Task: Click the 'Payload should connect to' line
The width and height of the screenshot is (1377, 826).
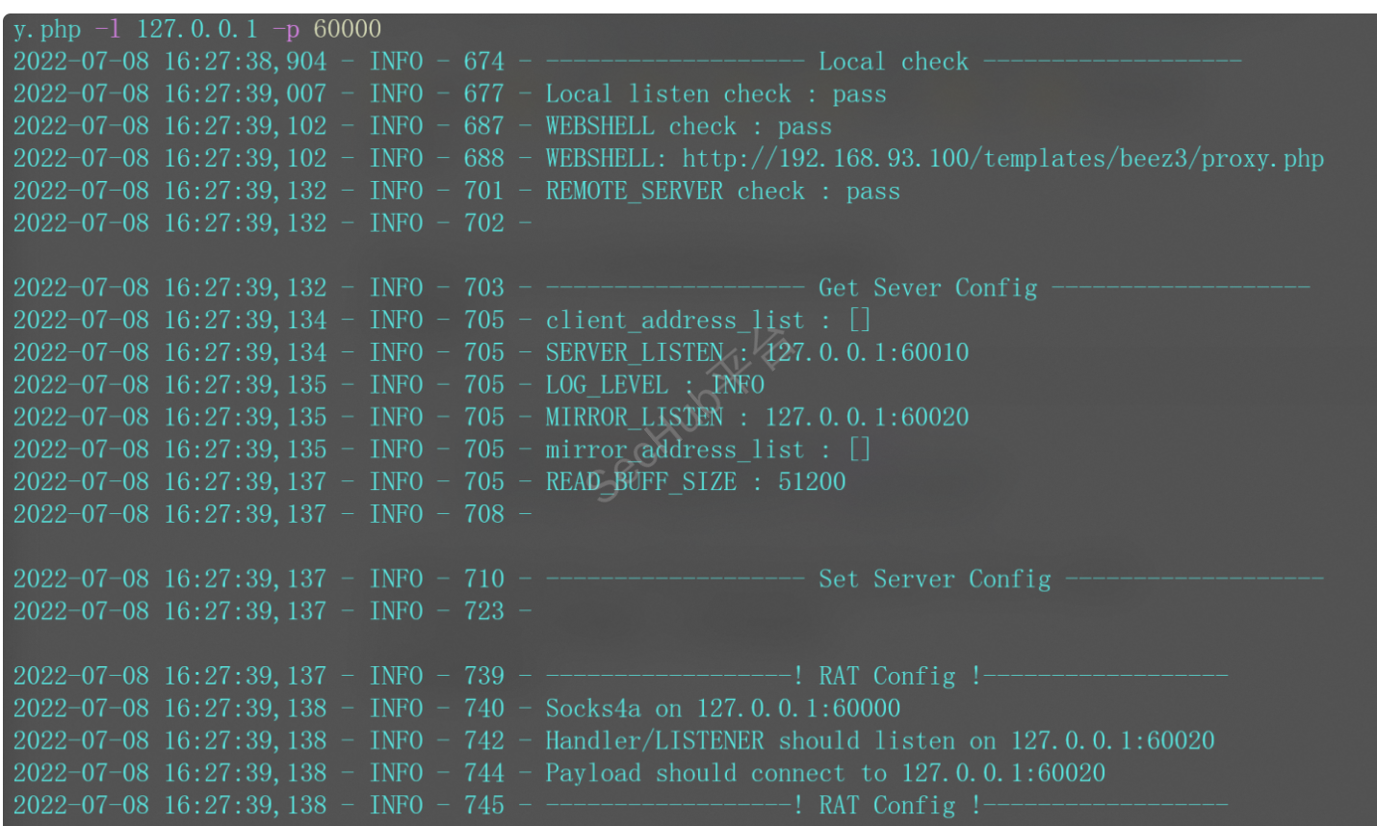Action: click(825, 773)
